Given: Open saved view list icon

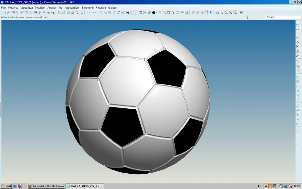Looking at the screenshot, I should 177,13.
